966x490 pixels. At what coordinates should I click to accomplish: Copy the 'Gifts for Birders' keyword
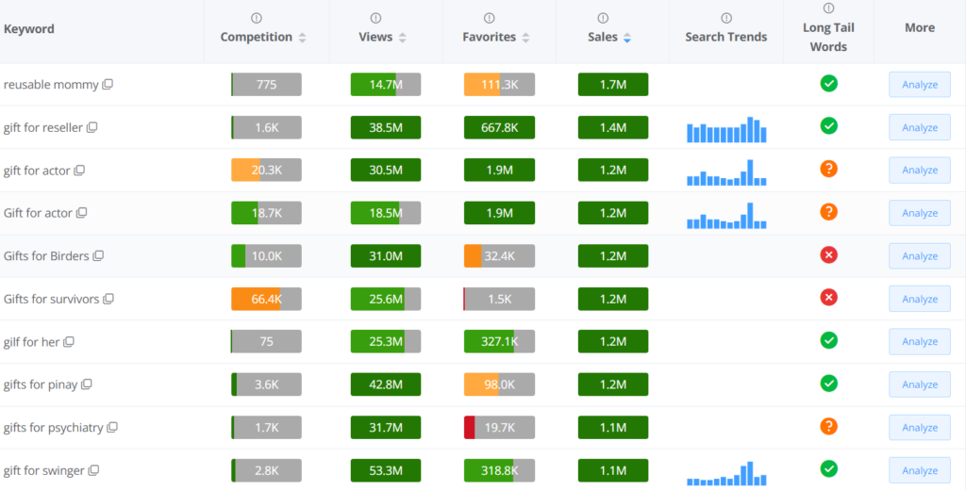[x=98, y=256]
